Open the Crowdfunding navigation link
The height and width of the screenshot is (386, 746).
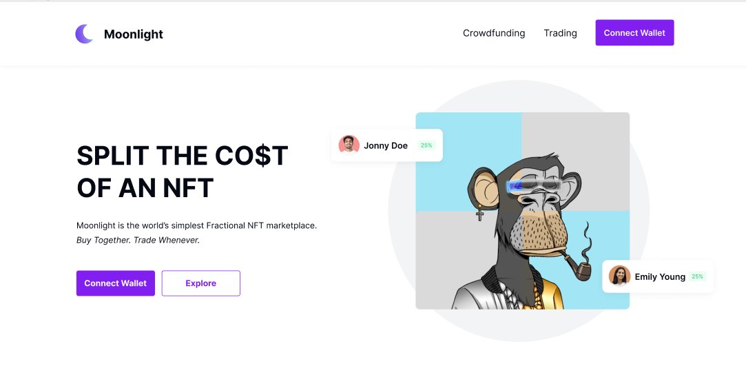494,33
